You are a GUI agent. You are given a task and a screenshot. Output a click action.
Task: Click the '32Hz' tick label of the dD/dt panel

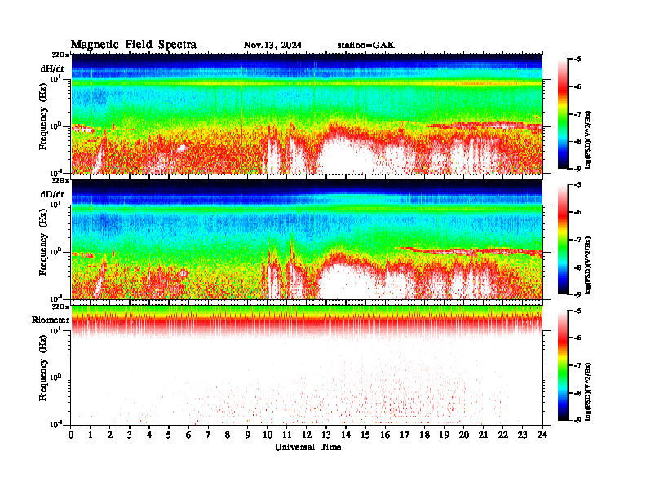pyautogui.click(x=60, y=180)
